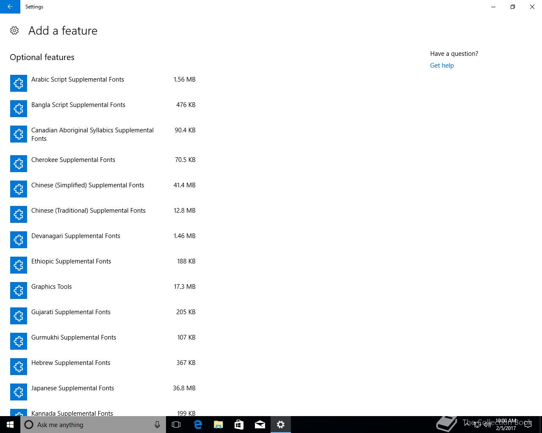Click the 90.4 KB size value
This screenshot has height=433, width=542.
pos(185,130)
